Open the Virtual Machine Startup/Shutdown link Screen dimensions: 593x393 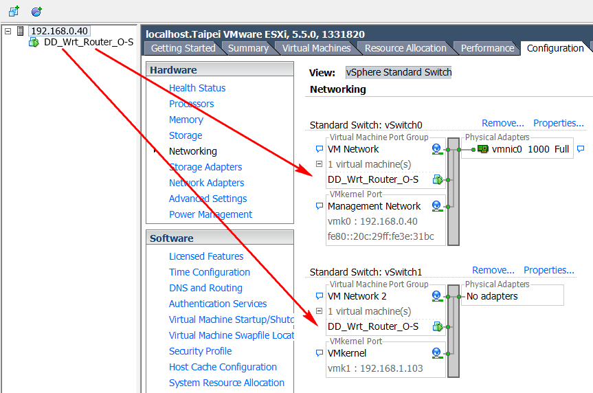[x=231, y=319]
